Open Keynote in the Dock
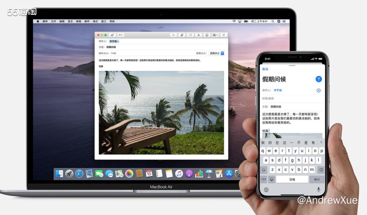This screenshot has width=367, height=215. pyautogui.click(x=209, y=174)
